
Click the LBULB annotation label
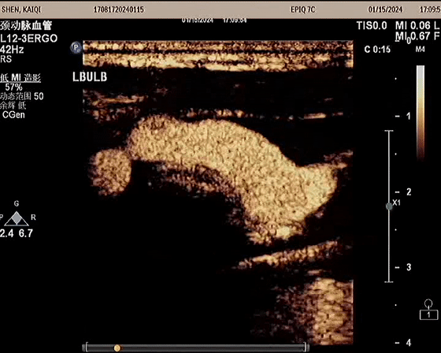point(90,77)
